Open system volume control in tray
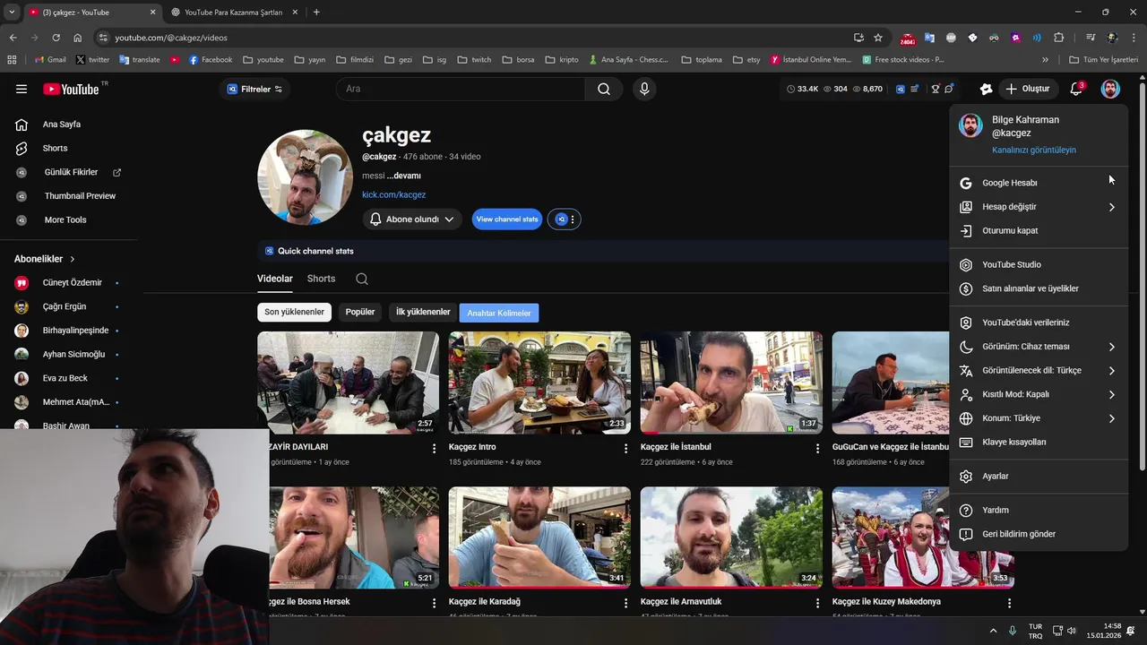 (1071, 631)
